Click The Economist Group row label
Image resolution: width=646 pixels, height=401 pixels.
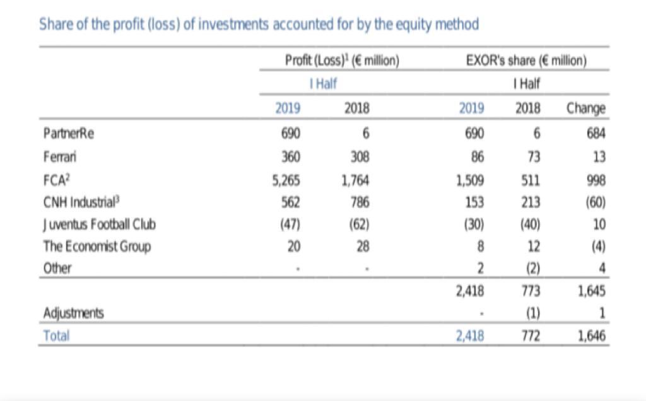click(x=97, y=246)
